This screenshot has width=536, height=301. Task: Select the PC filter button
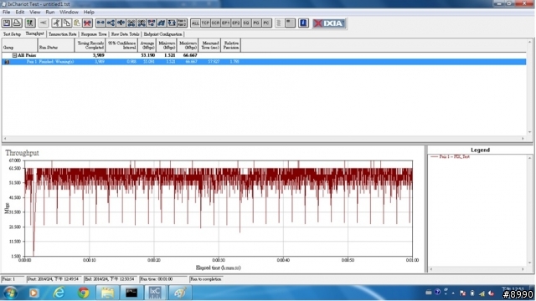click(266, 23)
